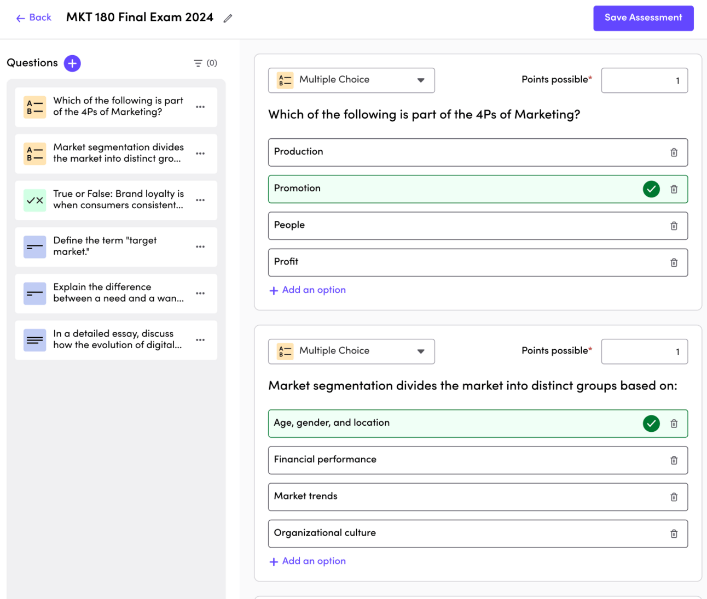The image size is (707, 599).
Task: Click the multiple choice icon for Market segmentation
Action: [35, 154]
